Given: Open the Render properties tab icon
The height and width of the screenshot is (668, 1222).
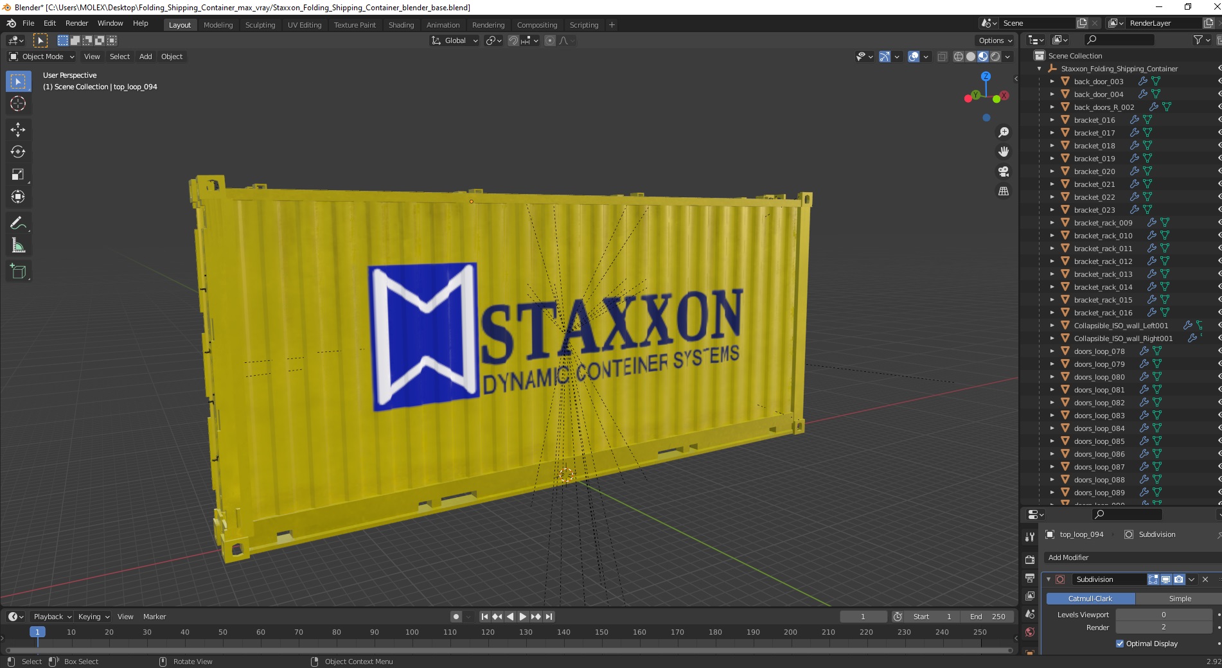Looking at the screenshot, I should pyautogui.click(x=1030, y=560).
